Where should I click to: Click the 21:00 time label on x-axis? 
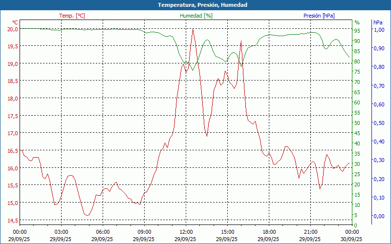(x=310, y=232)
